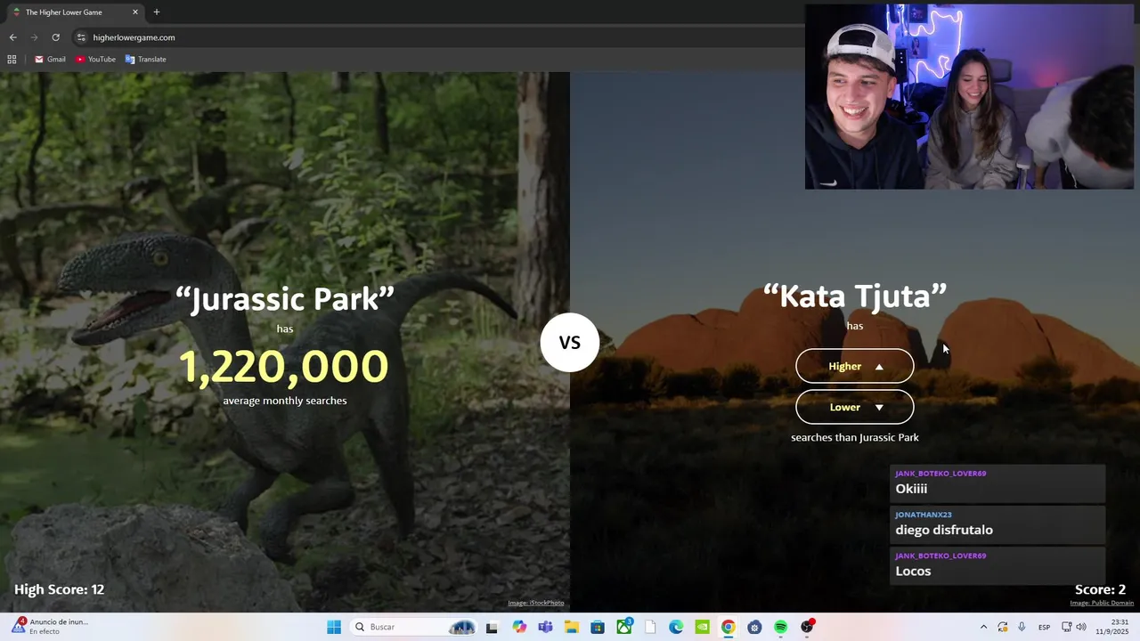Open the site information icon in the address bar
This screenshot has width=1140, height=641.
click(81, 37)
